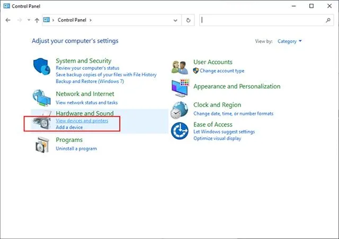Screen dimensions: 339x239
Task: Click the User Accounts people icon
Action: click(180, 66)
